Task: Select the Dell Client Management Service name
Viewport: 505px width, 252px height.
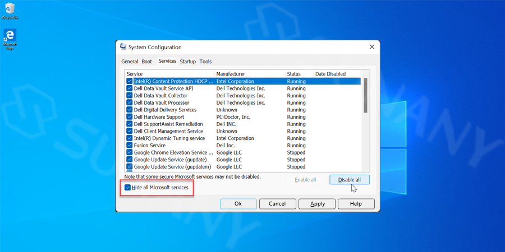Action: 168,131
